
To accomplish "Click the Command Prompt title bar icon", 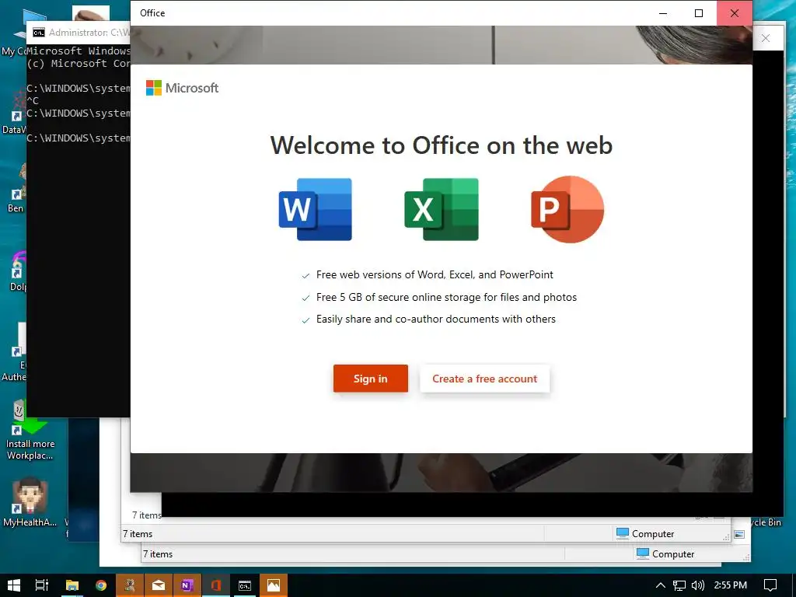I will pyautogui.click(x=39, y=33).
